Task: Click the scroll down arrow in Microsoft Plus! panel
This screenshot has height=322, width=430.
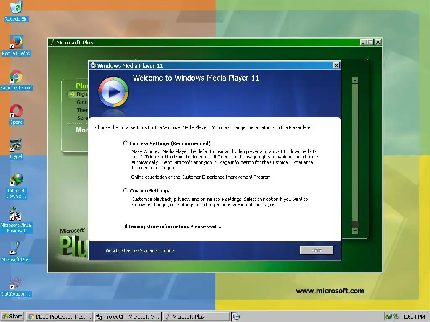Action: (355, 231)
